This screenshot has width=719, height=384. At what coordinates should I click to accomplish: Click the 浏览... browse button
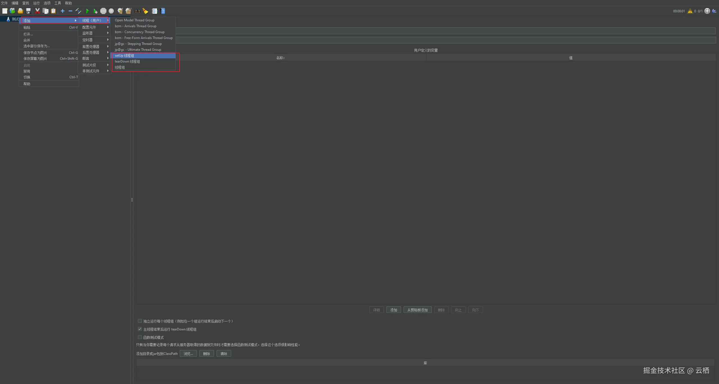click(x=188, y=354)
